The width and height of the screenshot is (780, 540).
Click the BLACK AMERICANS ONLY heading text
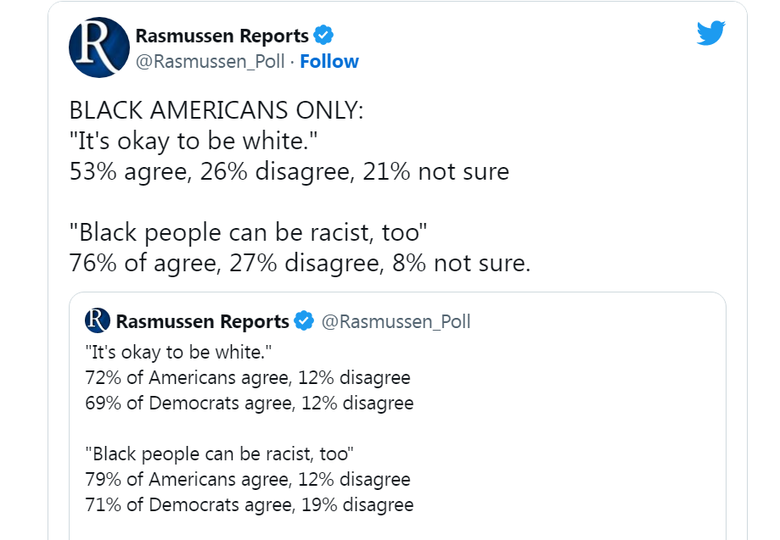tap(216, 110)
